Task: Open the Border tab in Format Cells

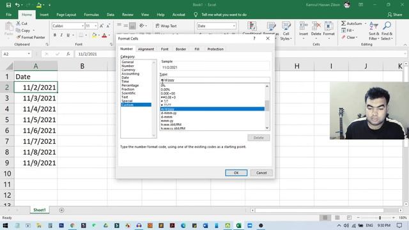Action: coord(181,49)
